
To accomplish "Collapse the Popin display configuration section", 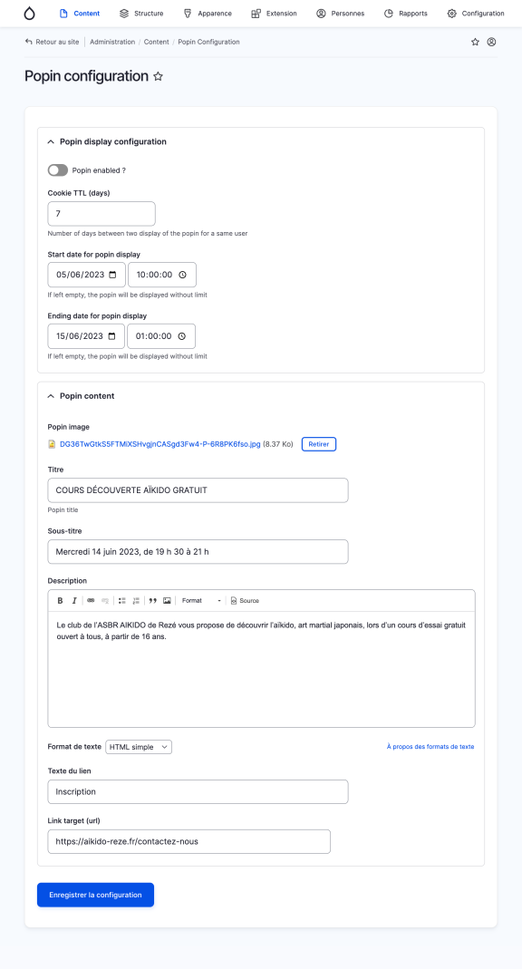I will coord(52,141).
